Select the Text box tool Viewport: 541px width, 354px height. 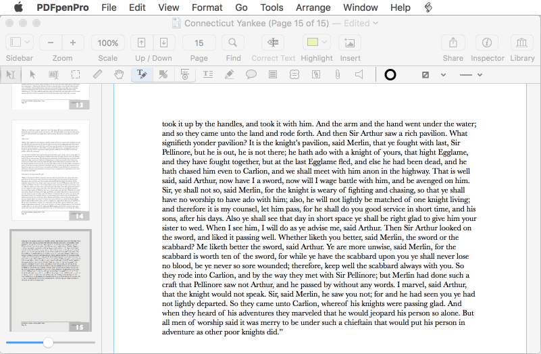[208, 74]
